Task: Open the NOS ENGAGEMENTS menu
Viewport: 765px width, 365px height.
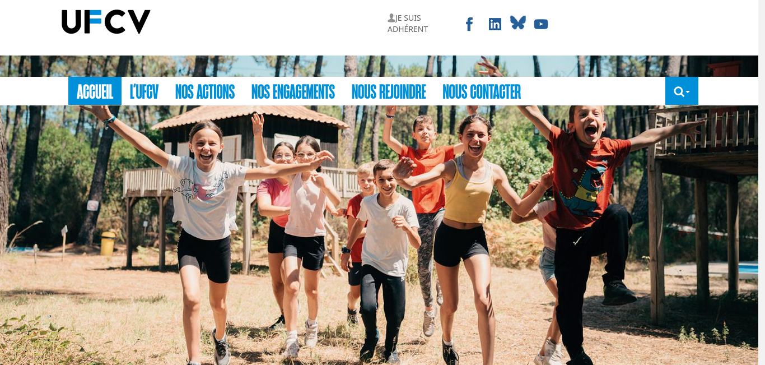Action: pyautogui.click(x=293, y=91)
